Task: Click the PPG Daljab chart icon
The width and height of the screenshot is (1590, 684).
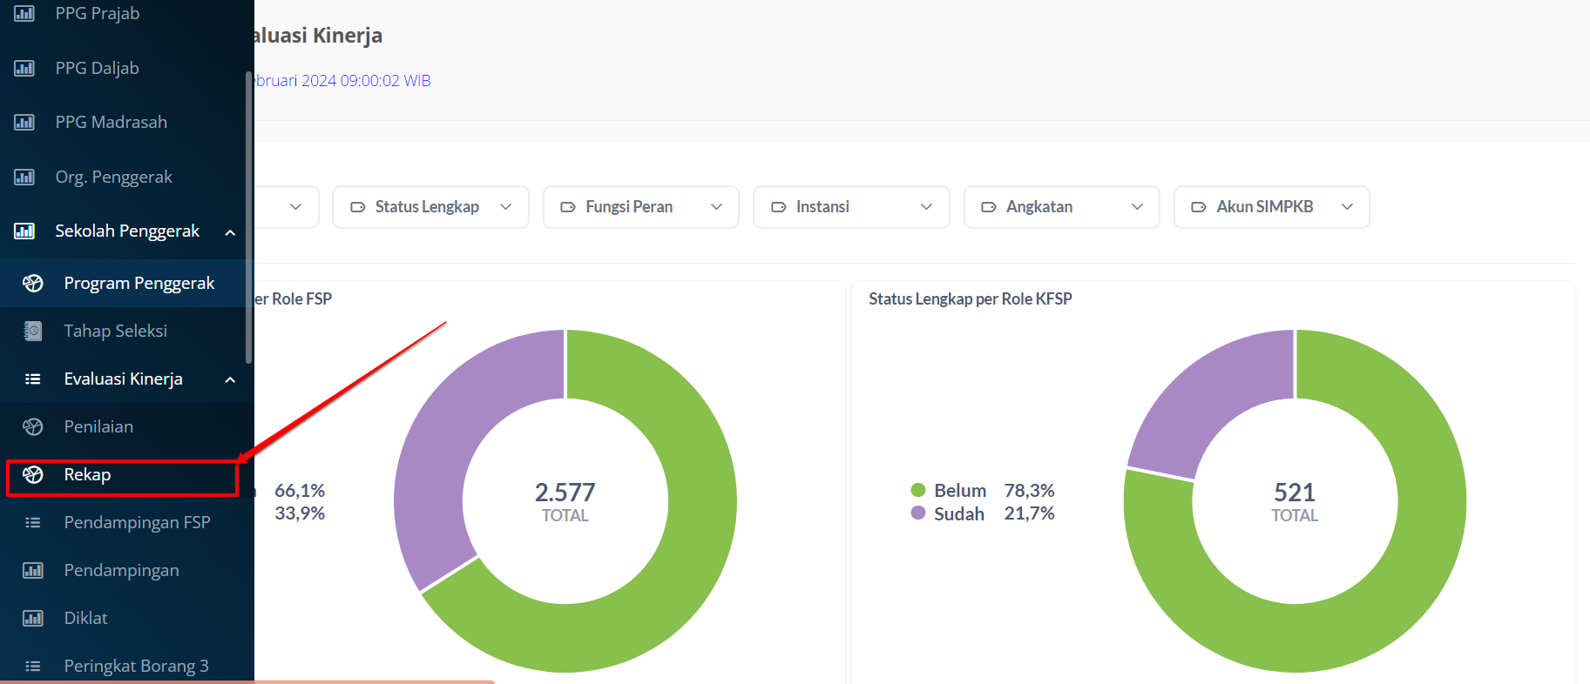Action: (24, 68)
